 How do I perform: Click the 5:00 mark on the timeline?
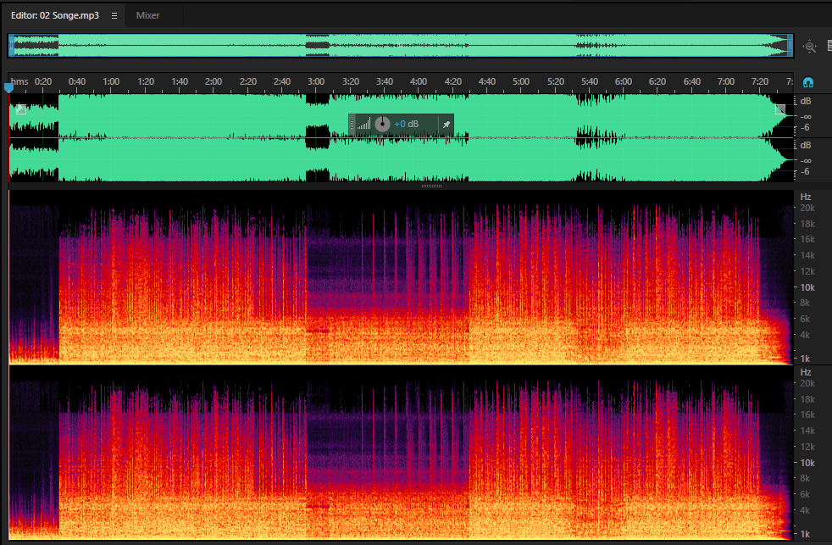click(520, 81)
